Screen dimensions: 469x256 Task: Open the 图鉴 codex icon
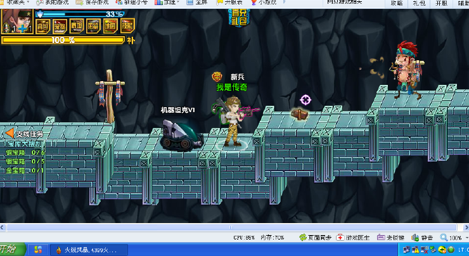click(93, 26)
